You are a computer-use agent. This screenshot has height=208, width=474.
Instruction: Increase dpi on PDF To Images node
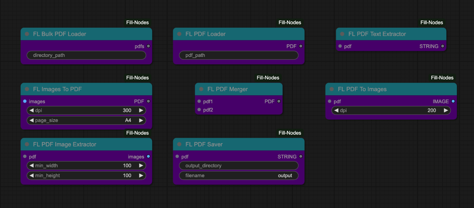click(446, 110)
